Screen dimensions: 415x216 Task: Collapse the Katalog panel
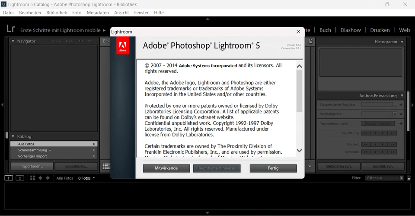point(13,136)
